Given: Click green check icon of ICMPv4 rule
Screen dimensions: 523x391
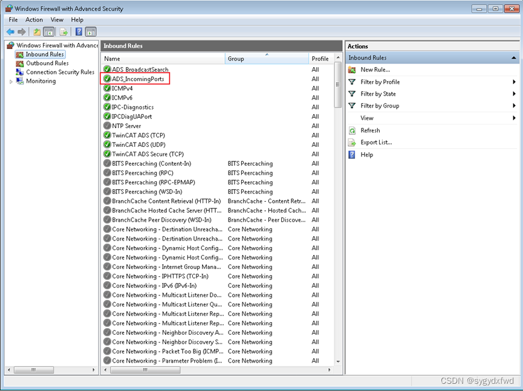Looking at the screenshot, I should [107, 88].
